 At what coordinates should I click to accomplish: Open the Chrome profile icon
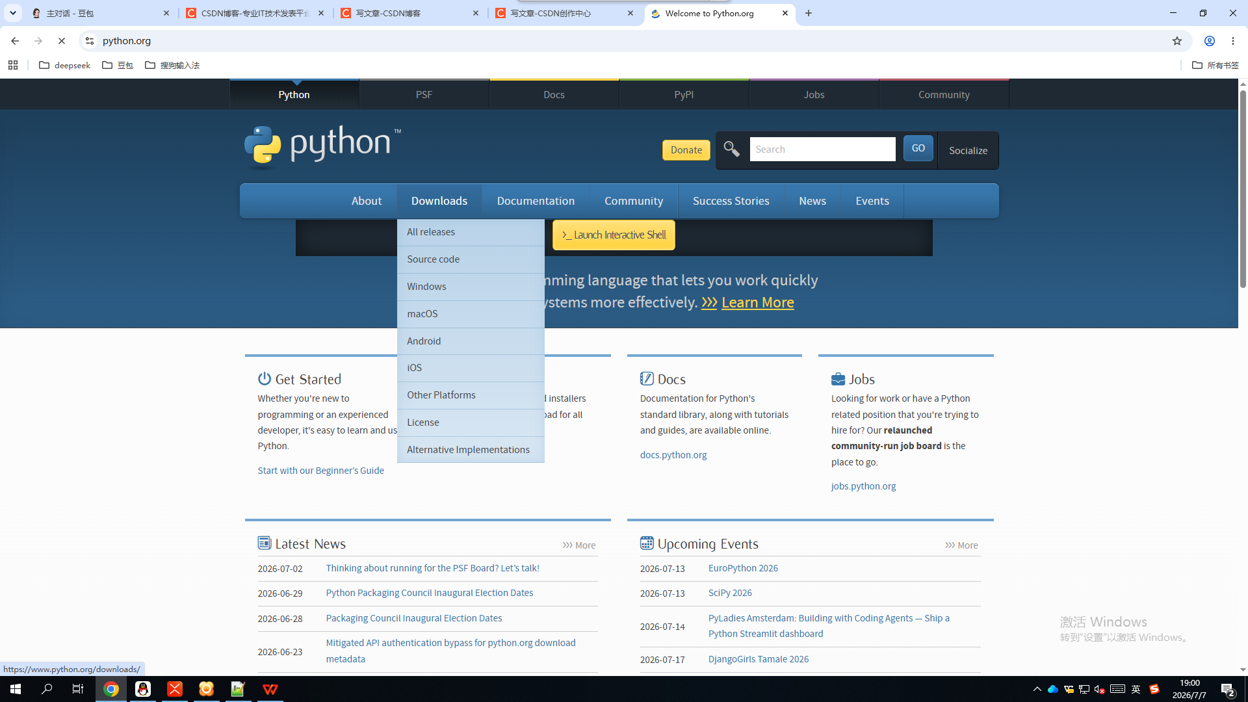tap(1210, 41)
